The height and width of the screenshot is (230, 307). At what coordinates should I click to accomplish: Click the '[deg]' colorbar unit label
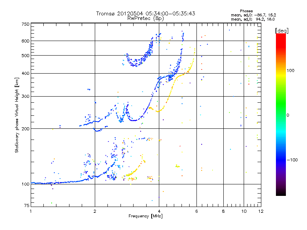[x=282, y=31]
